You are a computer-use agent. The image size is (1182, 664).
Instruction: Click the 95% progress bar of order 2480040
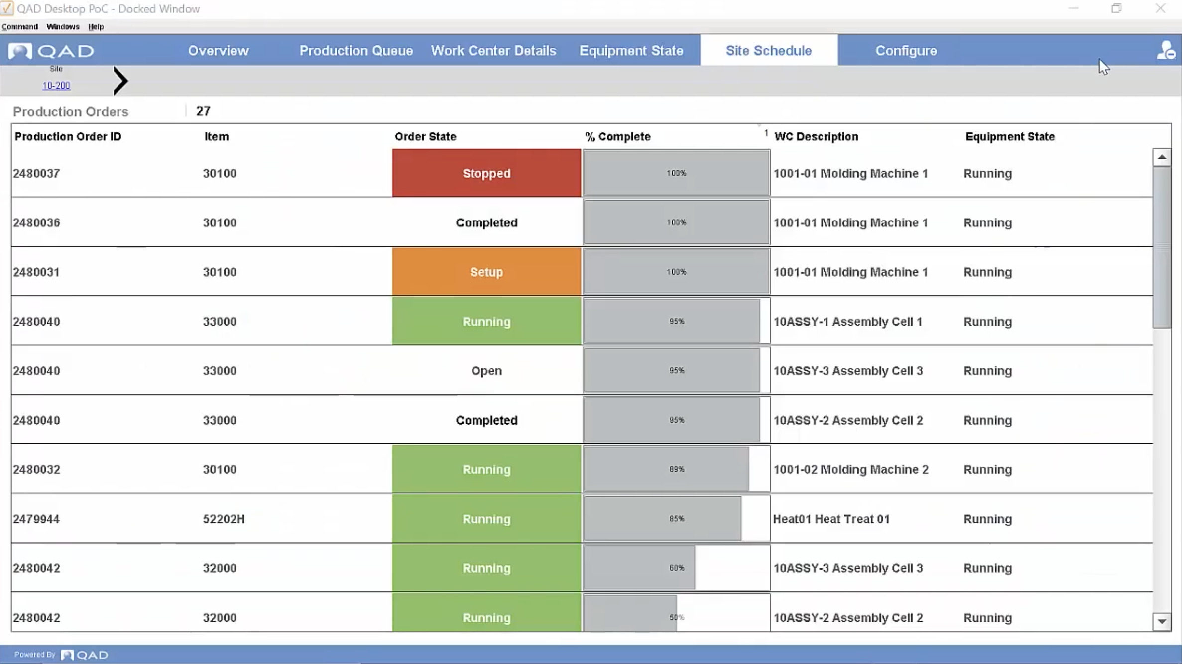pyautogui.click(x=675, y=321)
